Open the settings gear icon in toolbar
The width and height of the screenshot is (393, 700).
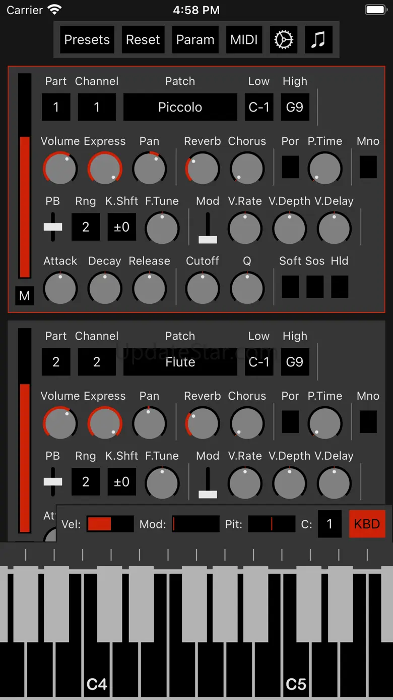283,39
